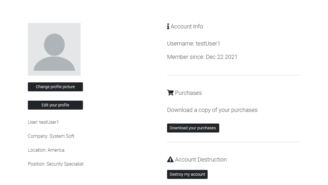This screenshot has width=328, height=185.
Task: Click the Account Info heading
Action: [187, 27]
